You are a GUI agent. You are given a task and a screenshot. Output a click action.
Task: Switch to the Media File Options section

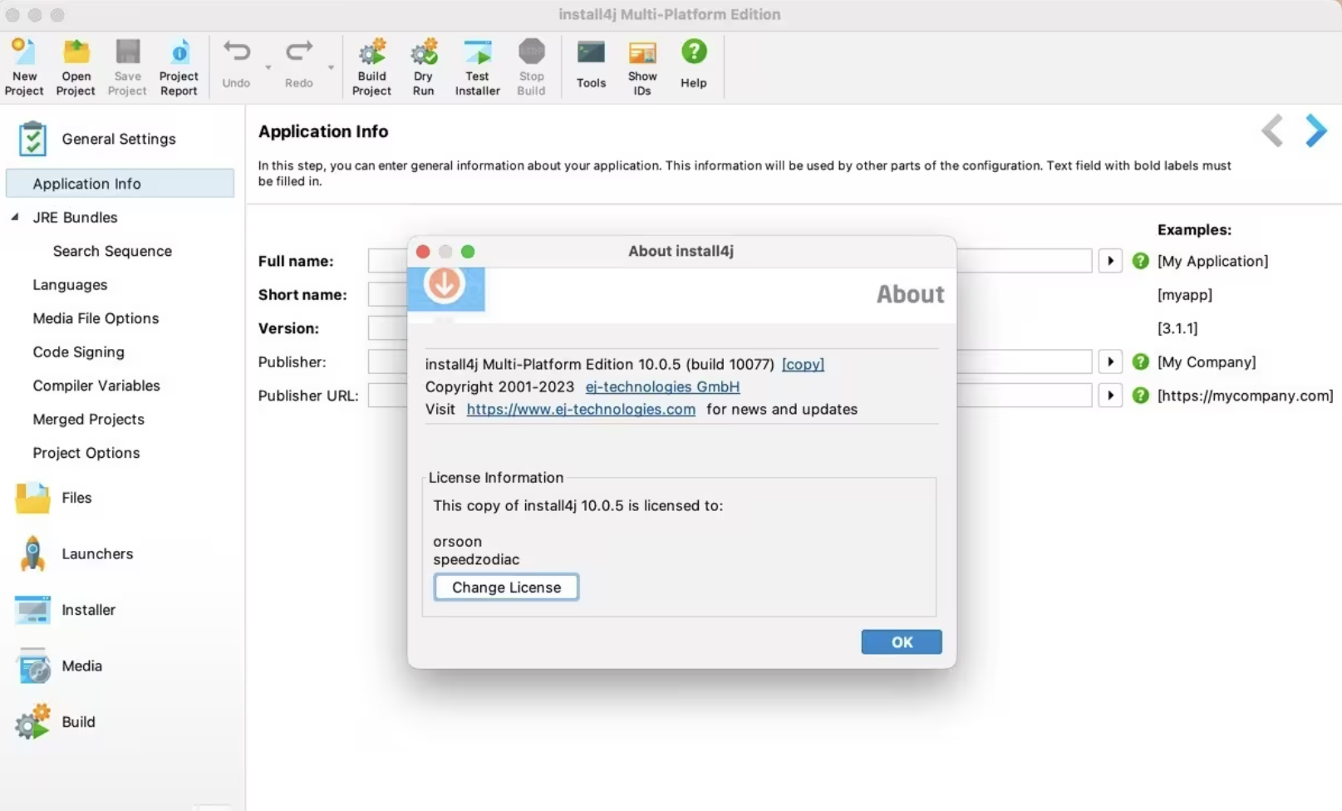click(96, 318)
